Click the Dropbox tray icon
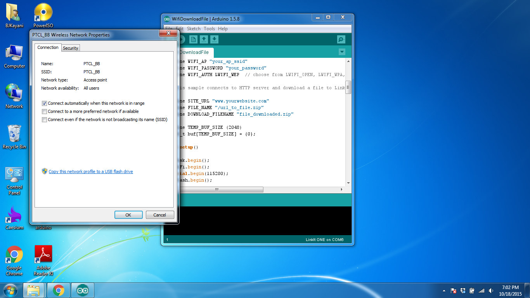 [x=462, y=291]
